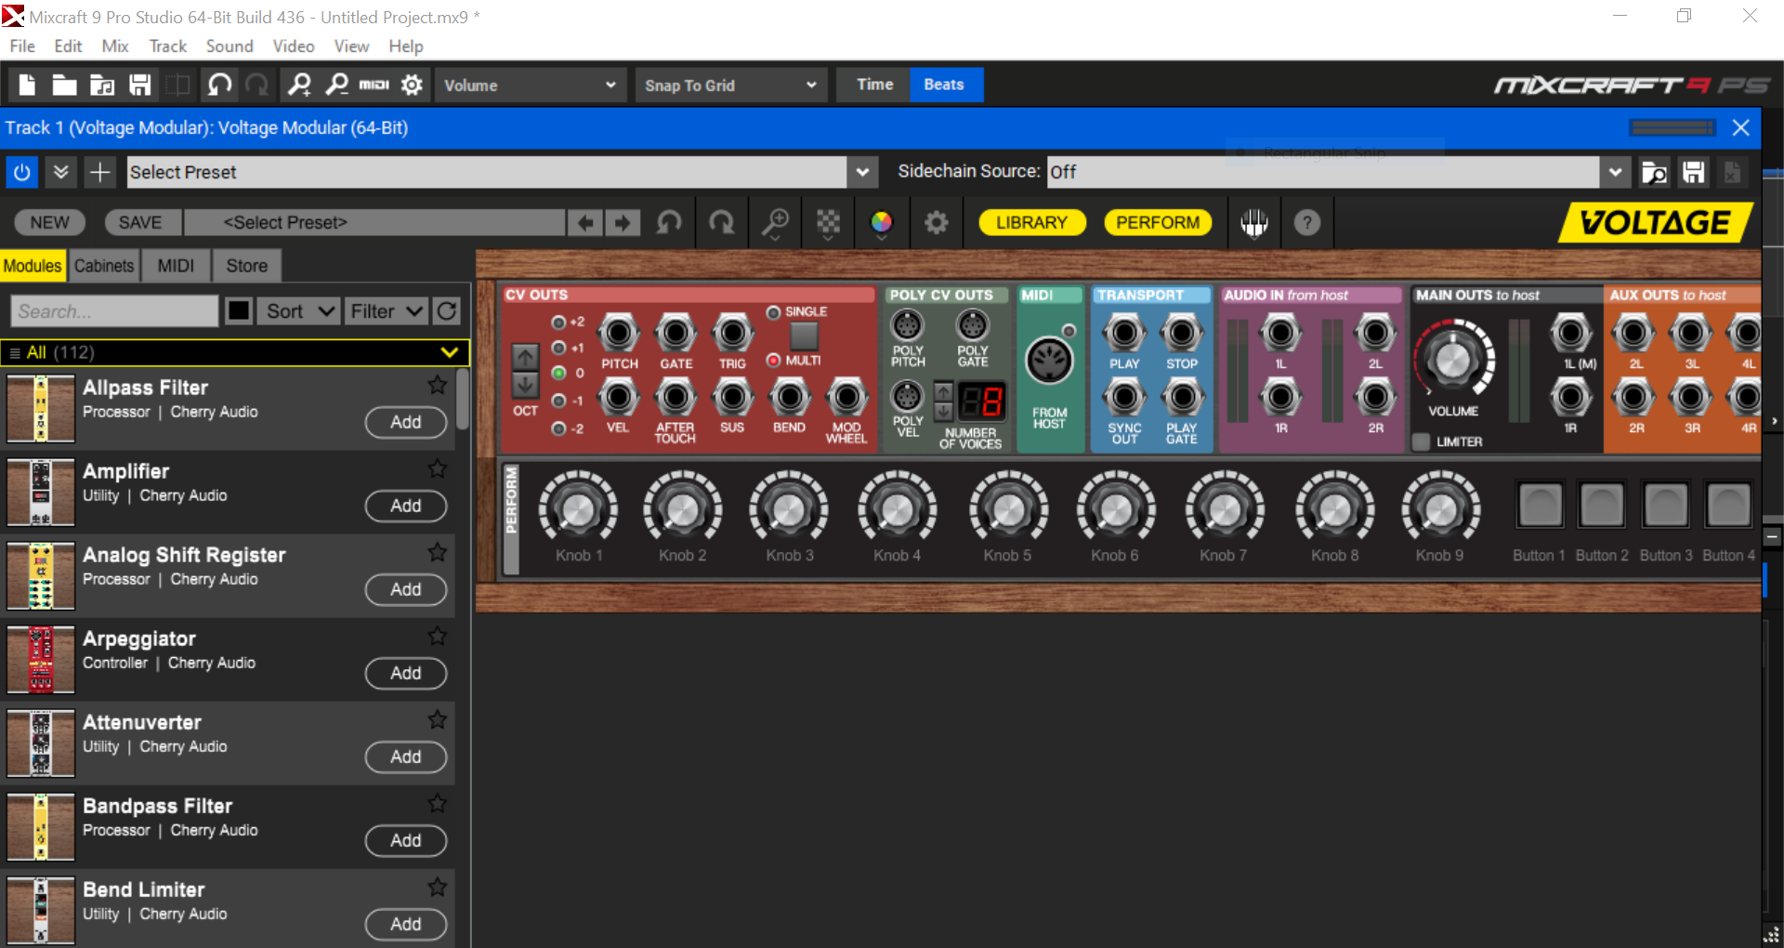1784x948 pixels.
Task: Open the Sidechain Source dropdown
Action: pyautogui.click(x=1615, y=172)
